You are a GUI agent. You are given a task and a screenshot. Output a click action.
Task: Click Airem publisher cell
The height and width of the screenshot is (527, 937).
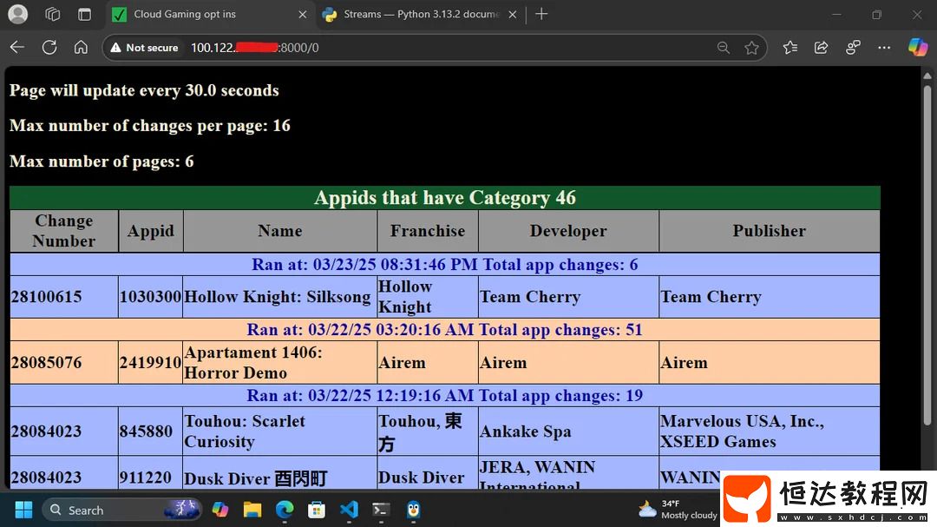pos(769,363)
